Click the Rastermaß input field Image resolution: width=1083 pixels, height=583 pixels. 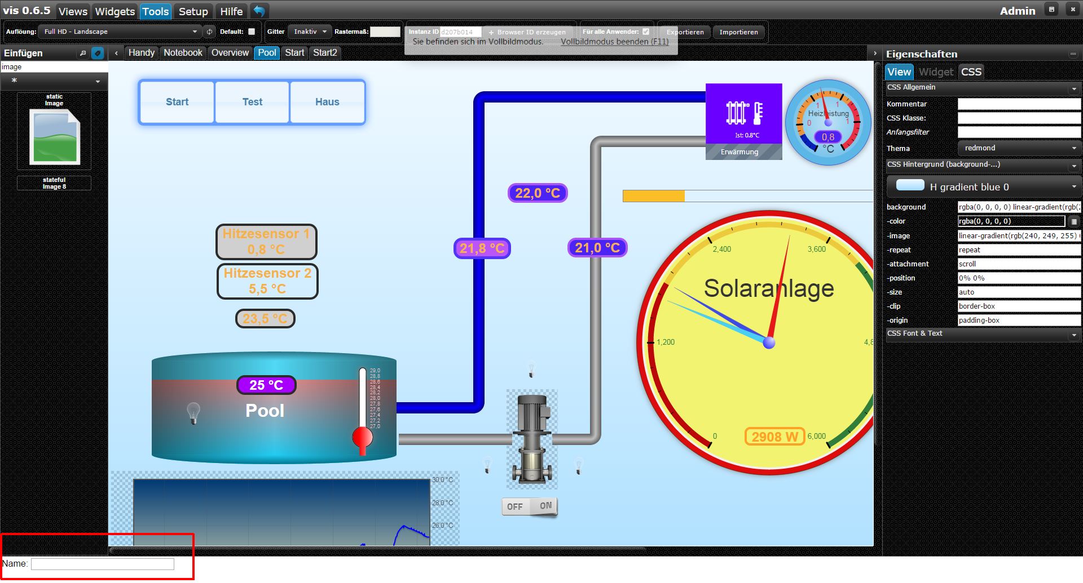385,32
